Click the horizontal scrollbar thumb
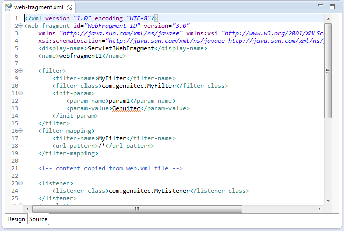 coord(137,209)
